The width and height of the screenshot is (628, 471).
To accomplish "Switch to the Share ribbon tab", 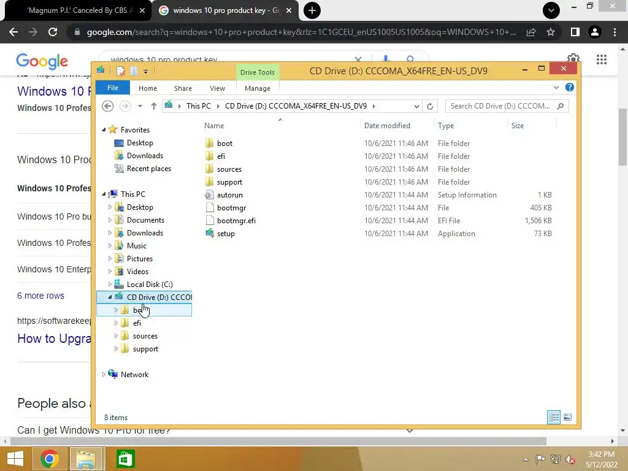I will coord(183,88).
